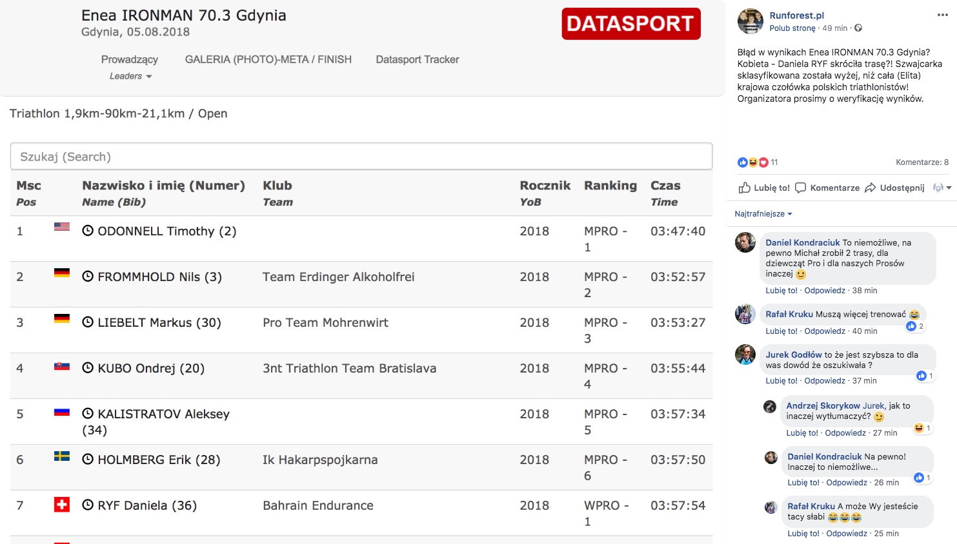Open the post options three-dots menu

pyautogui.click(x=942, y=15)
